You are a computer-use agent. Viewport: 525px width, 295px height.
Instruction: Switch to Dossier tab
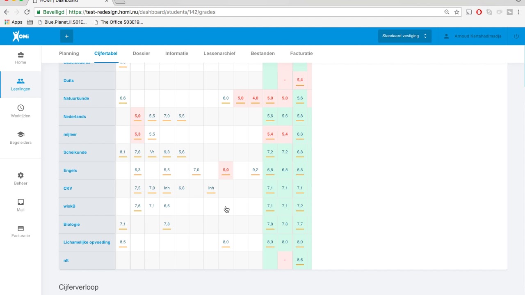tap(142, 53)
